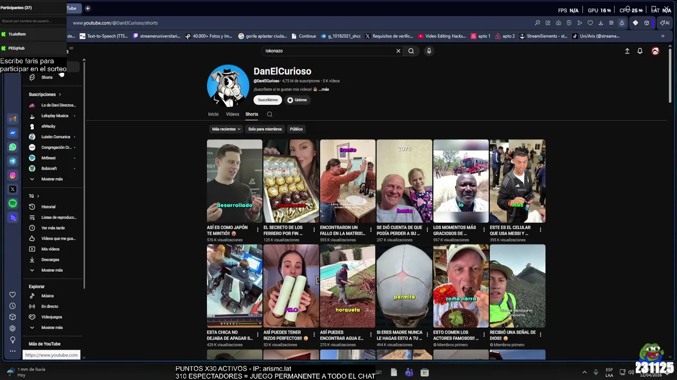This screenshot has height=380, width=677.
Task: Open the sidebar three-dots more menu
Action: point(13,351)
